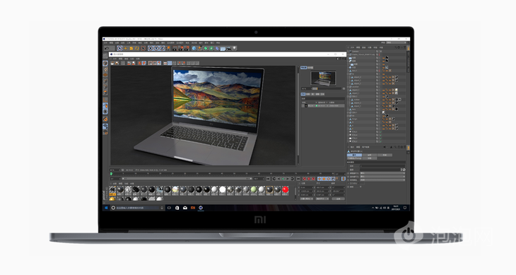Screen dimensions: 516x275
Task: Select the red material sphere swatch
Action: pyautogui.click(x=286, y=189)
